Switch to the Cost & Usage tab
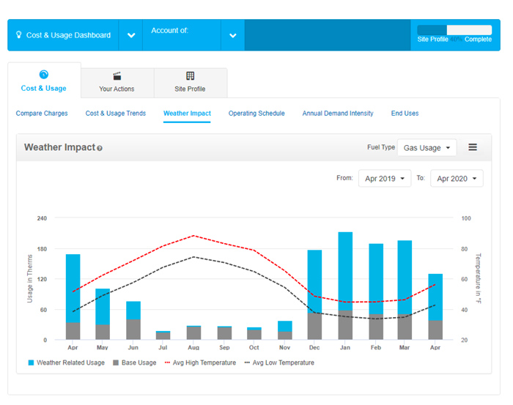The width and height of the screenshot is (513, 405). pos(44,81)
